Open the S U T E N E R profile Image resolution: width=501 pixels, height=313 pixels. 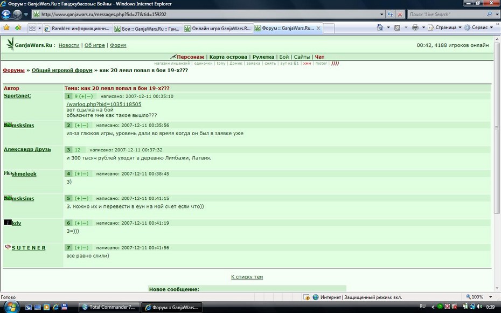tap(29, 248)
